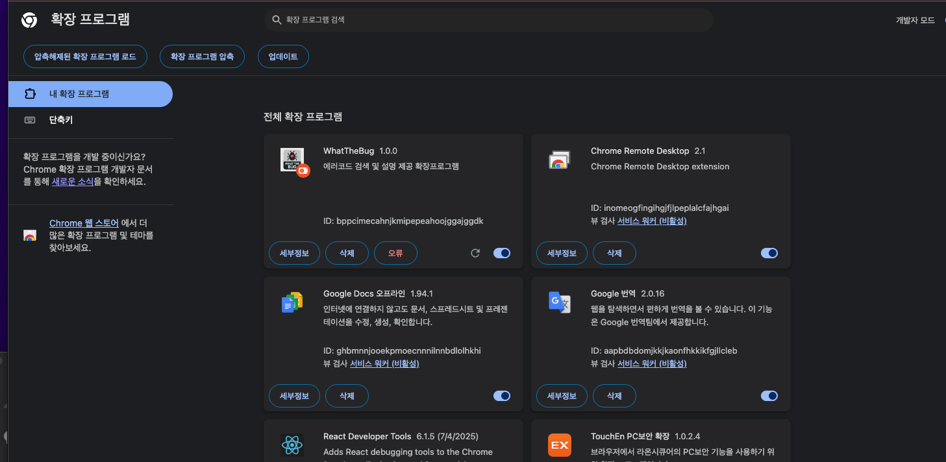Open 세부정보 for Google 번역
The width and height of the screenshot is (946, 462).
562,396
